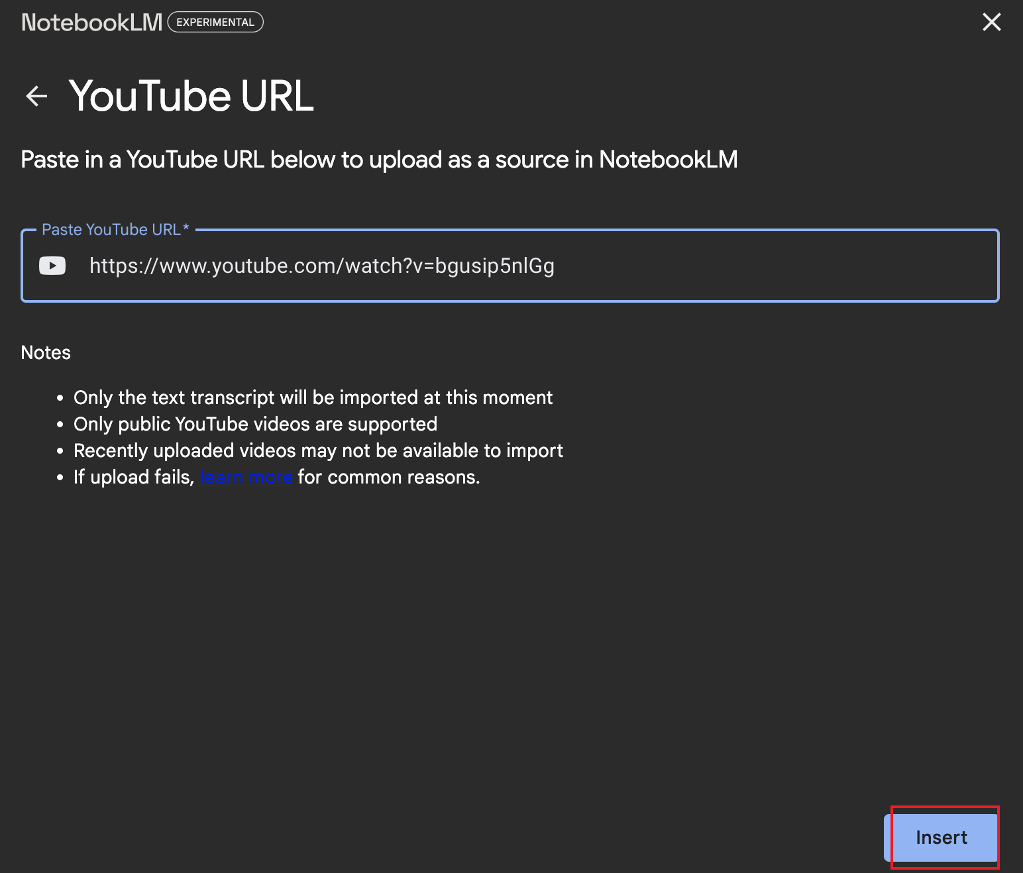The width and height of the screenshot is (1023, 873).
Task: Click the NotebookLM logo text
Action: (92, 23)
